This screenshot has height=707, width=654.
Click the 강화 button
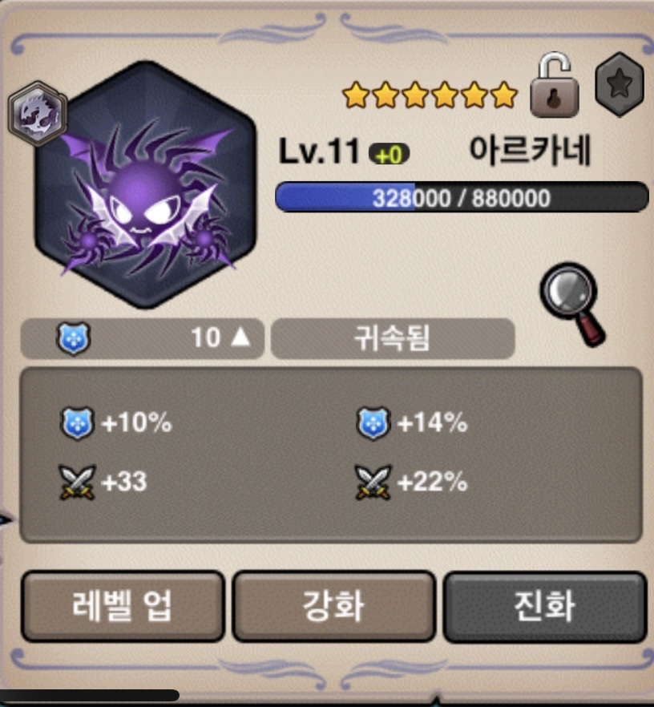[x=333, y=605]
